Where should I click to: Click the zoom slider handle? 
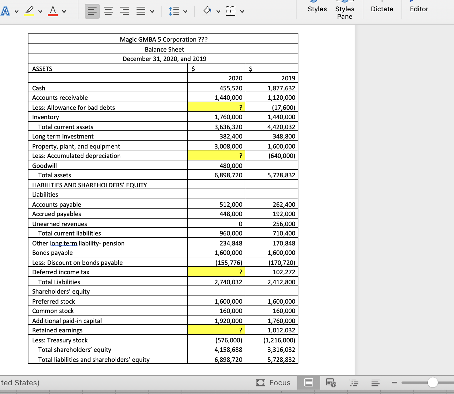pyautogui.click(x=433, y=382)
